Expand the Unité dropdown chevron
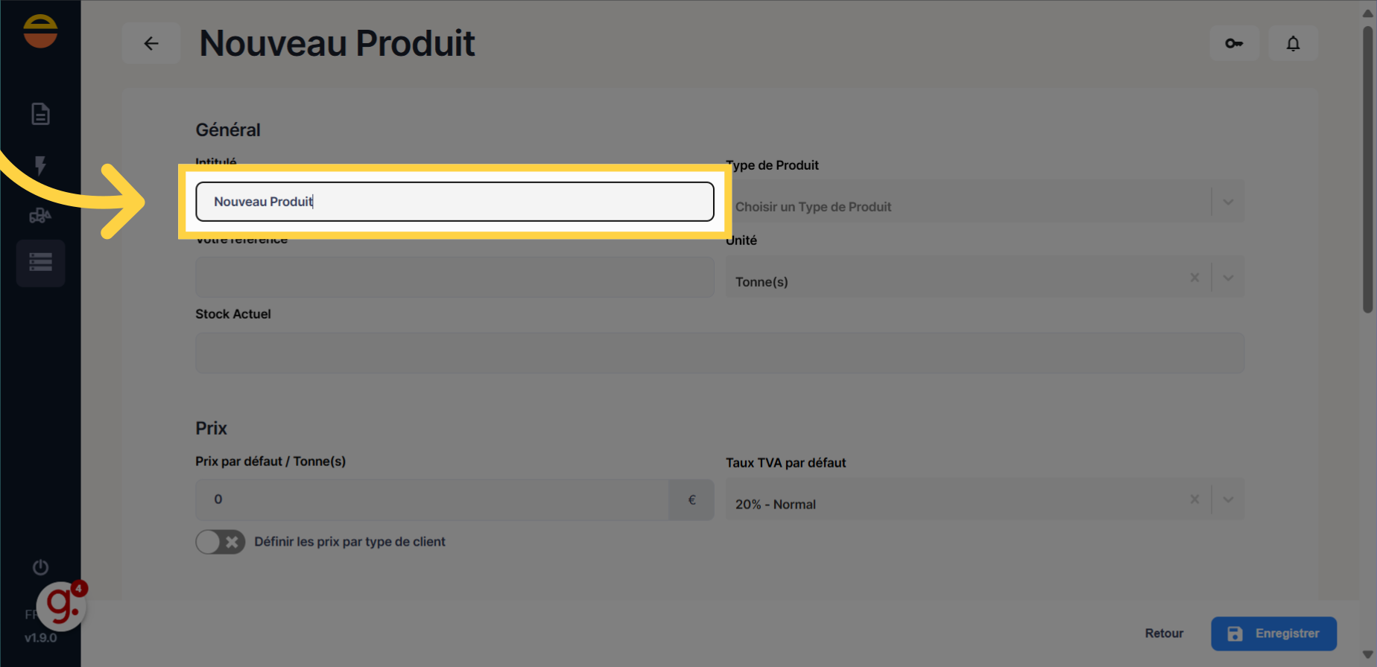 [x=1228, y=278]
